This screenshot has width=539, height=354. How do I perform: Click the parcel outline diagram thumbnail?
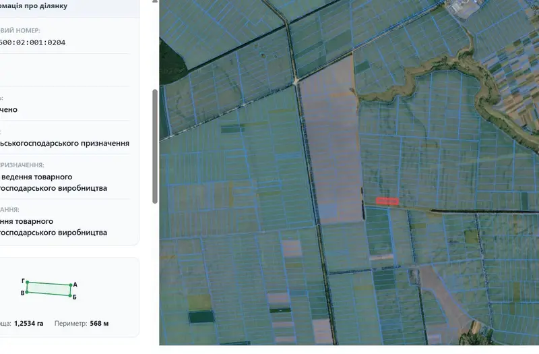point(49,289)
